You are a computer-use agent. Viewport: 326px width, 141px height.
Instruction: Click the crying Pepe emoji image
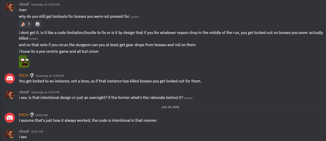[x=24, y=62]
